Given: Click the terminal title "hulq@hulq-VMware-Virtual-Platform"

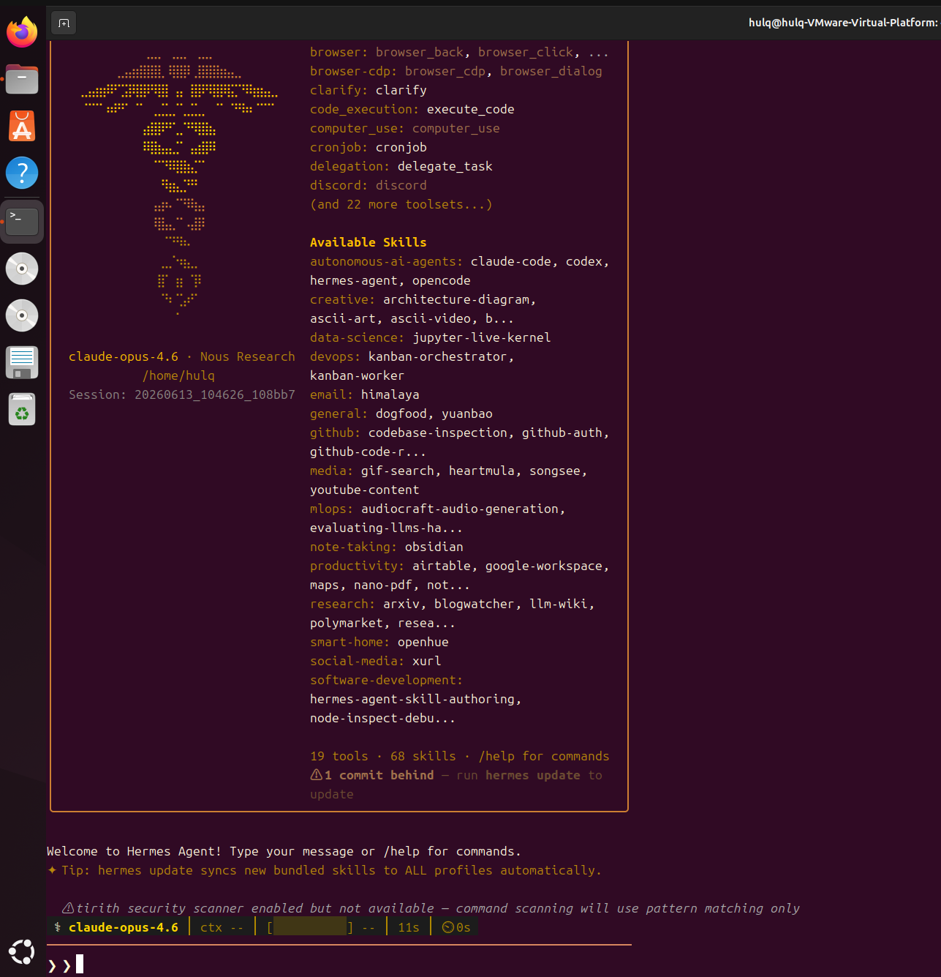Looking at the screenshot, I should pos(843,23).
